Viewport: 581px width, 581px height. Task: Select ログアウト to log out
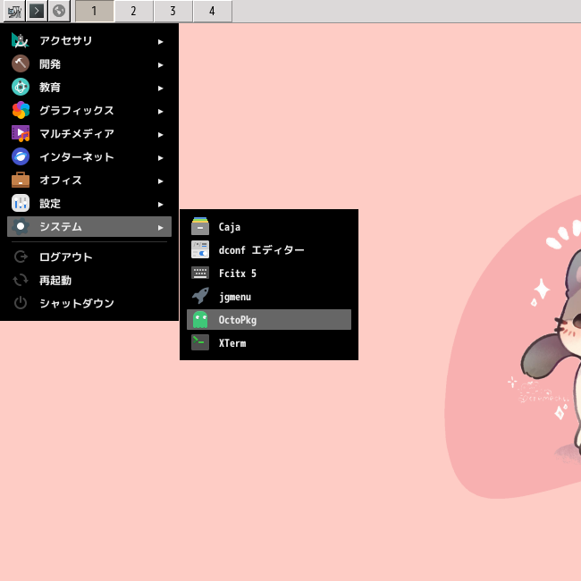tap(89, 257)
